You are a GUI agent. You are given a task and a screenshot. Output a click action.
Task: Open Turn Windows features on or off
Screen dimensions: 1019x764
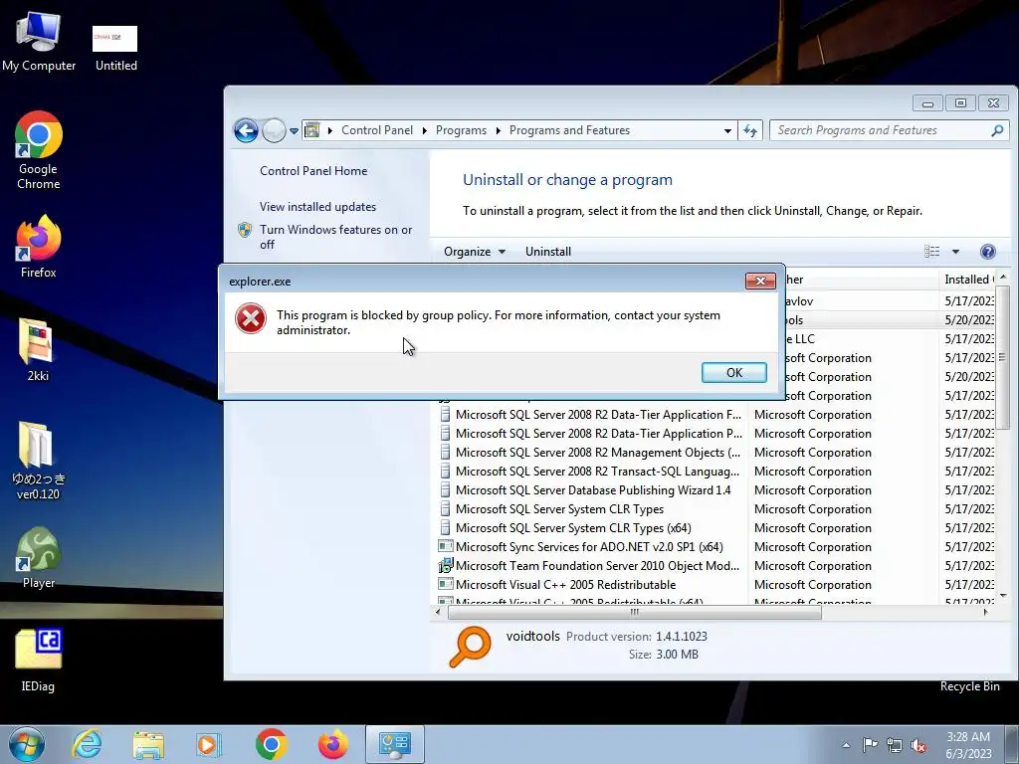(x=336, y=237)
